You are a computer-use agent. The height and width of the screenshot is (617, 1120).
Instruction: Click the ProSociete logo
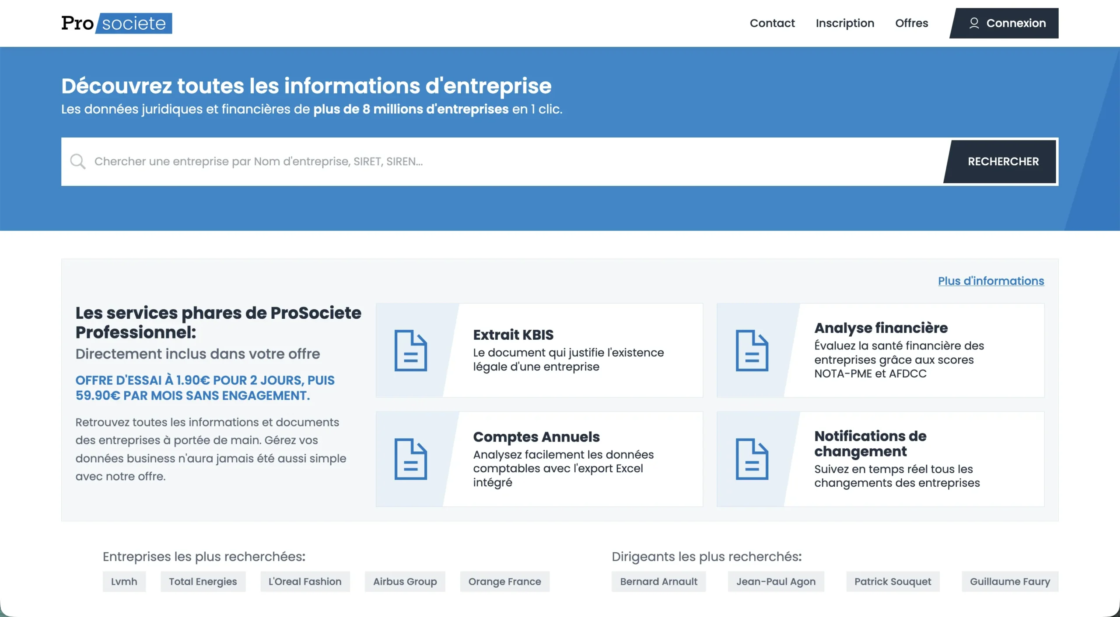click(x=117, y=23)
